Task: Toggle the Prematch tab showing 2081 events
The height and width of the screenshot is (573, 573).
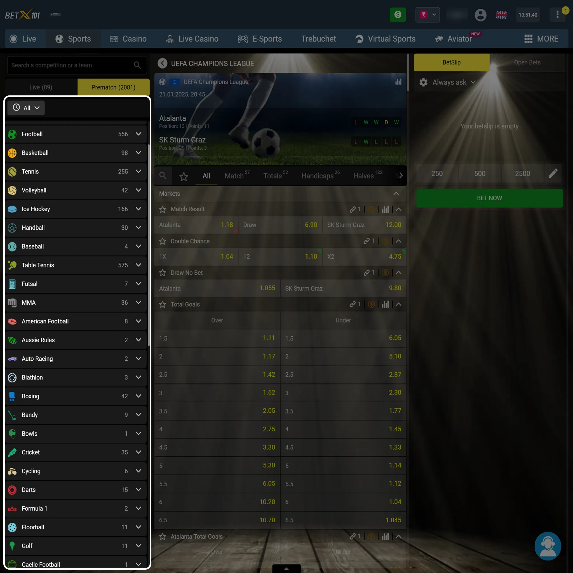Action: click(113, 87)
